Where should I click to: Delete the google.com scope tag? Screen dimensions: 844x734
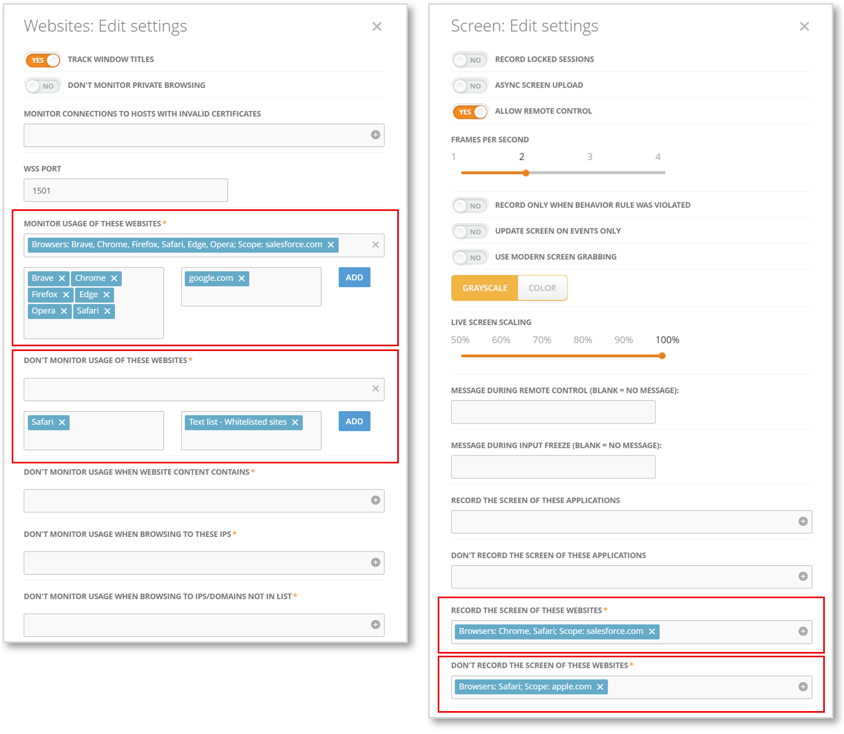coord(242,279)
